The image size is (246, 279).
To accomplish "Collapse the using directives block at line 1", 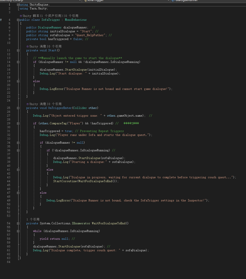I will [18, 5].
